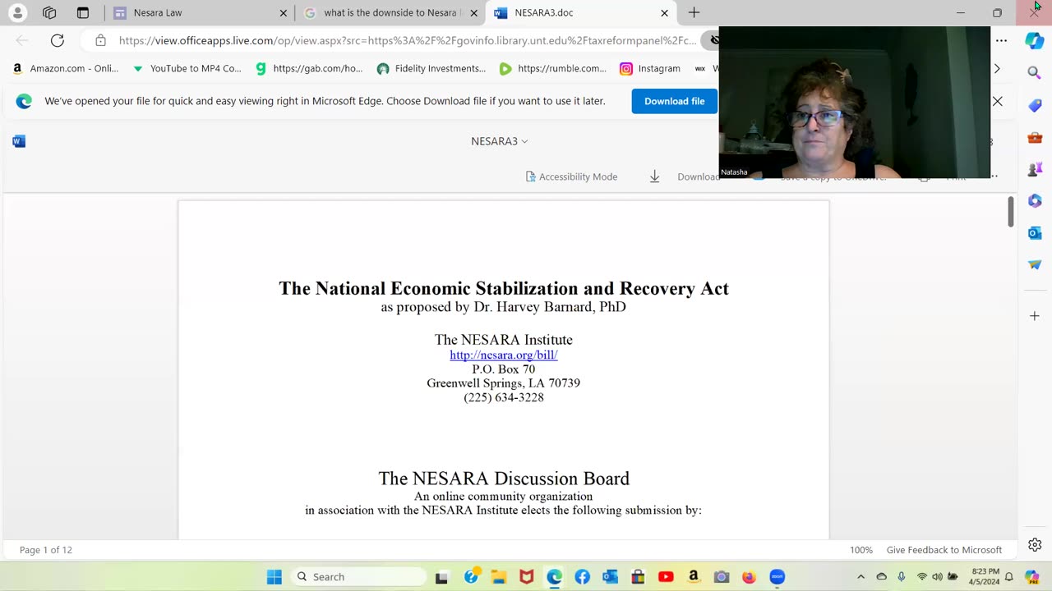The height and width of the screenshot is (591, 1052).
Task: Open the Fidelity Investments bookmark
Action: click(431, 68)
